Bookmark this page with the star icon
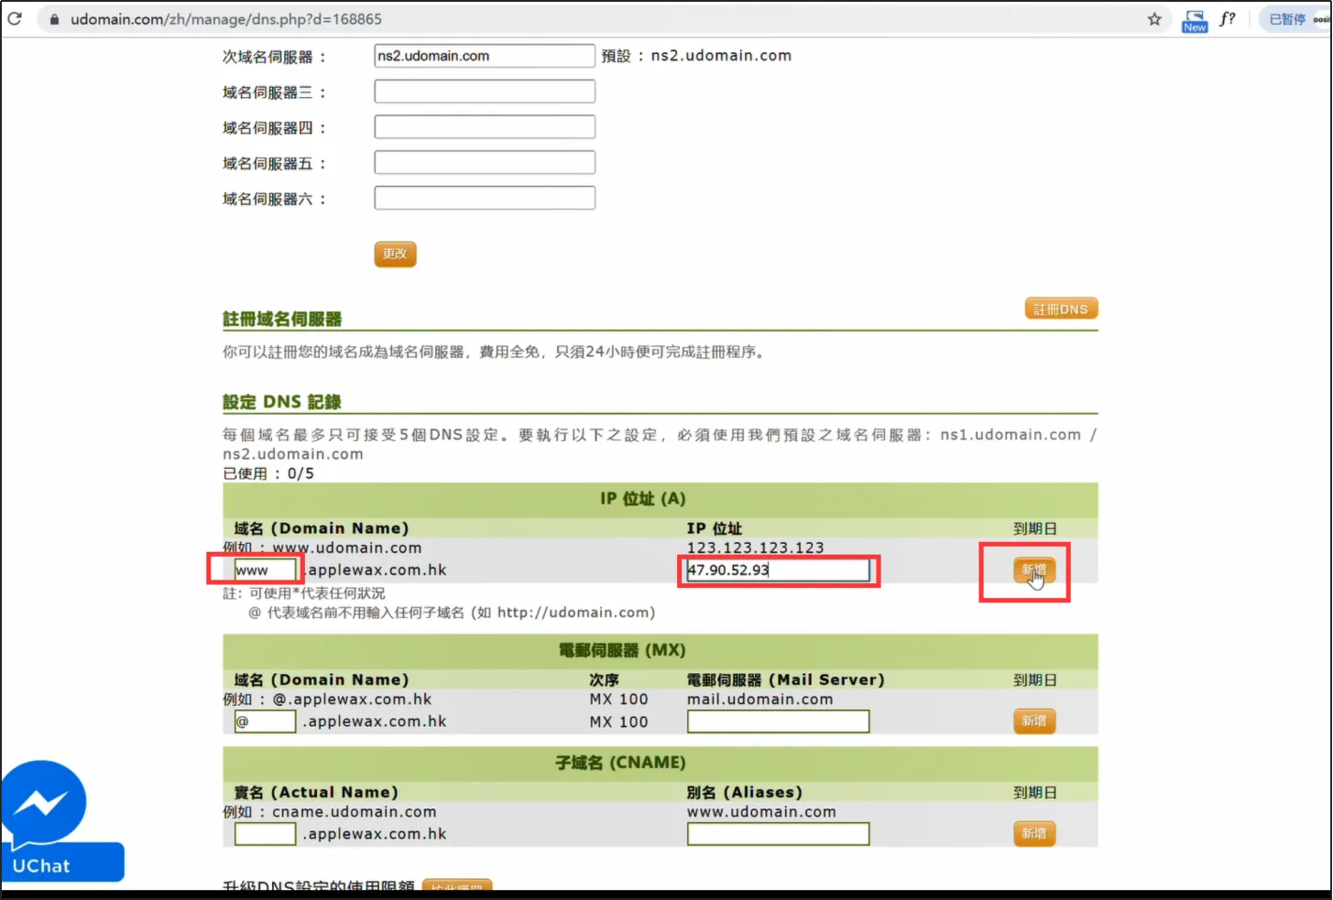 point(1154,19)
